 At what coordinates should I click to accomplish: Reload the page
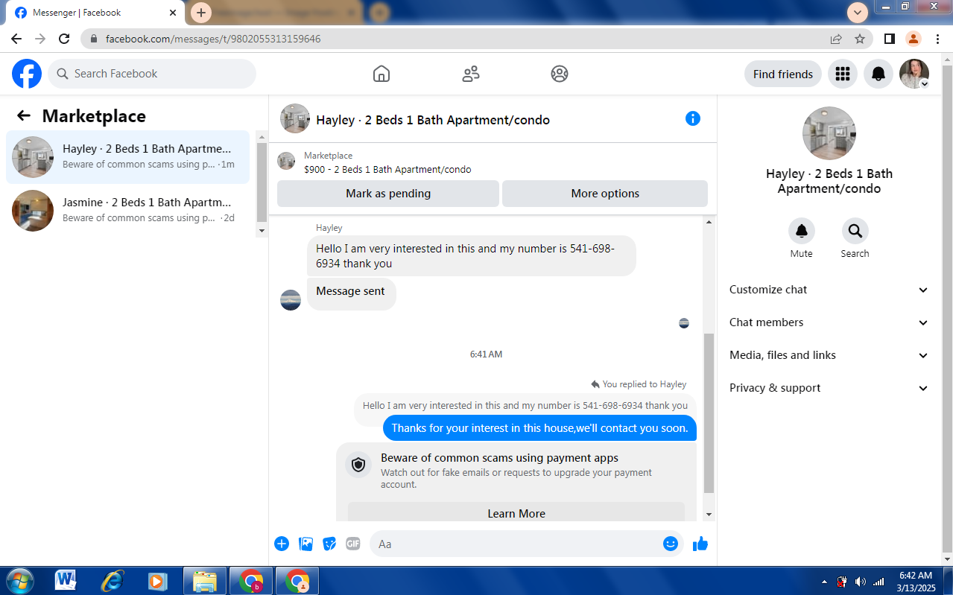[x=64, y=39]
